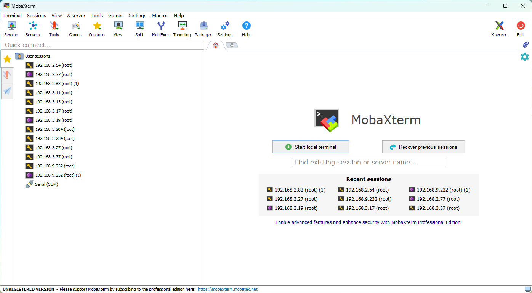Switch to the Home tab
The image size is (532, 293).
point(216,45)
